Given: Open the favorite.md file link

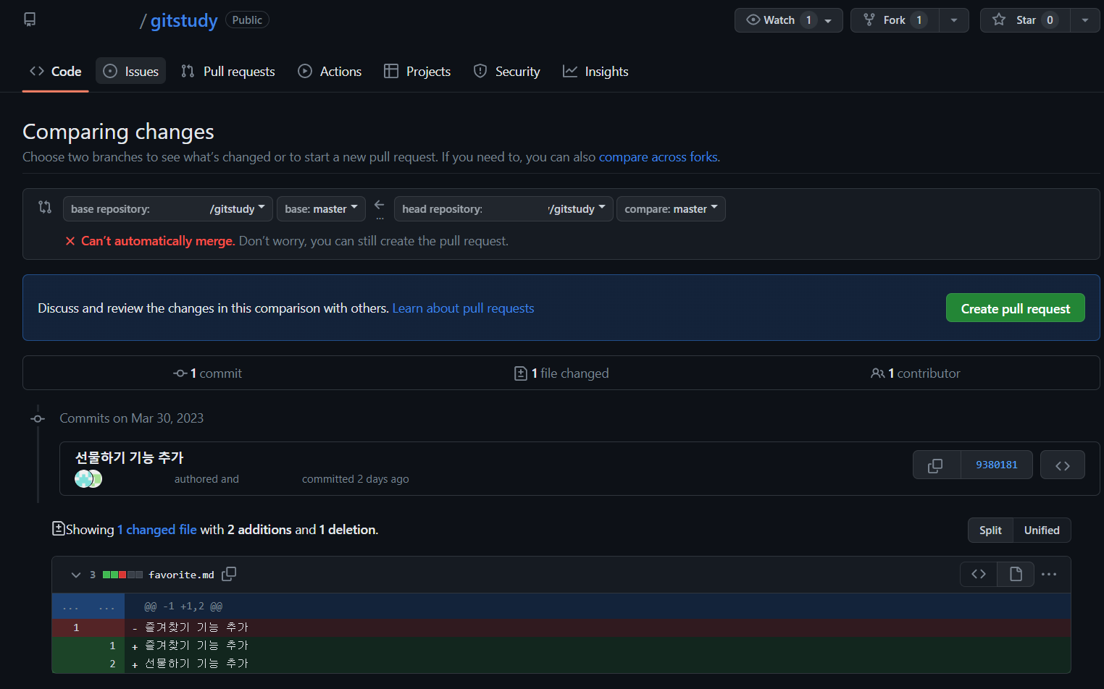Looking at the screenshot, I should pos(181,575).
